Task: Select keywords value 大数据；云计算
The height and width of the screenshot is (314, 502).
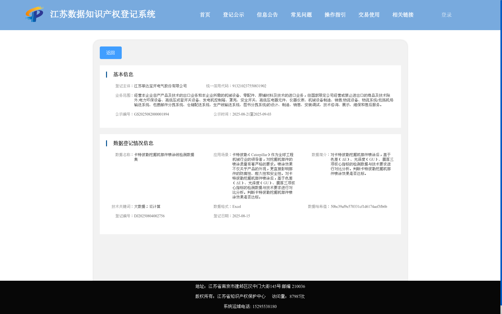Action: (147, 207)
